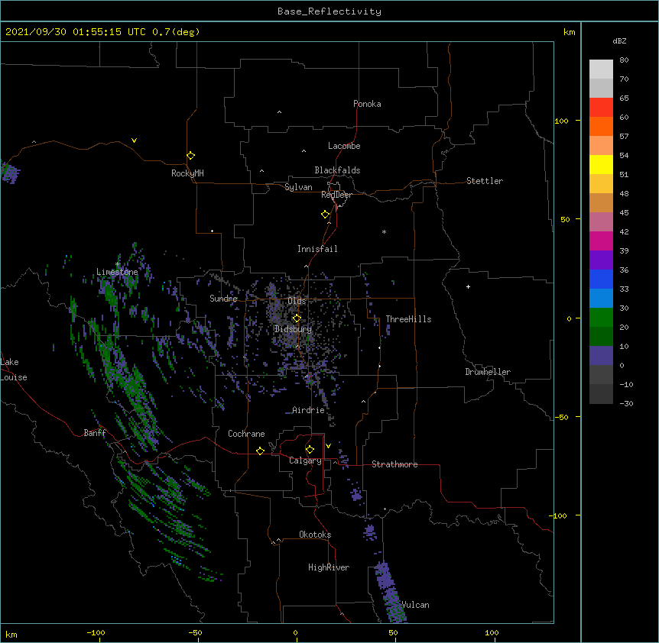
Task: Click the Innisfail city label
Action: point(317,249)
